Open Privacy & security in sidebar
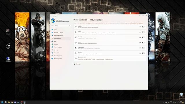The height and width of the screenshot is (104, 185). pyautogui.click(x=61, y=56)
